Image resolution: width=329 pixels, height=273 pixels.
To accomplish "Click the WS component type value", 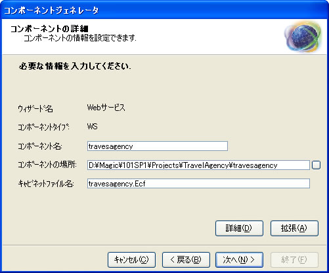I will point(92,127).
